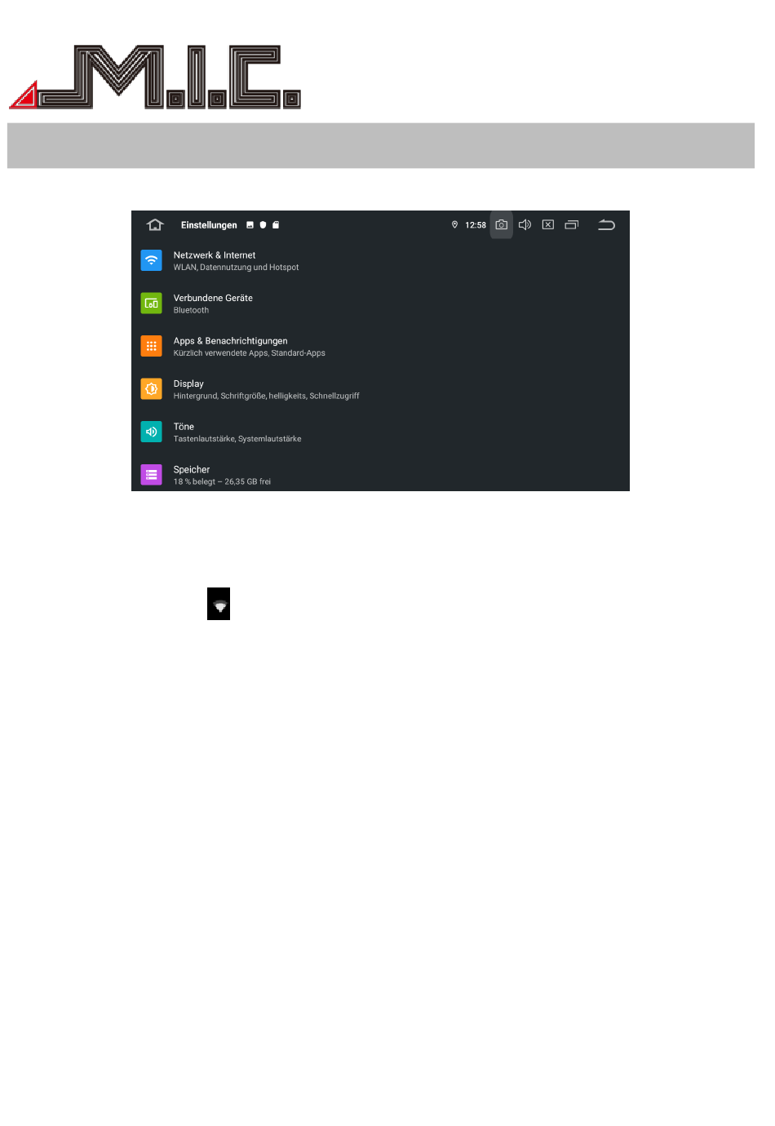Open Verbundene Geräte settings
The image size is (775, 1126).
380,304
